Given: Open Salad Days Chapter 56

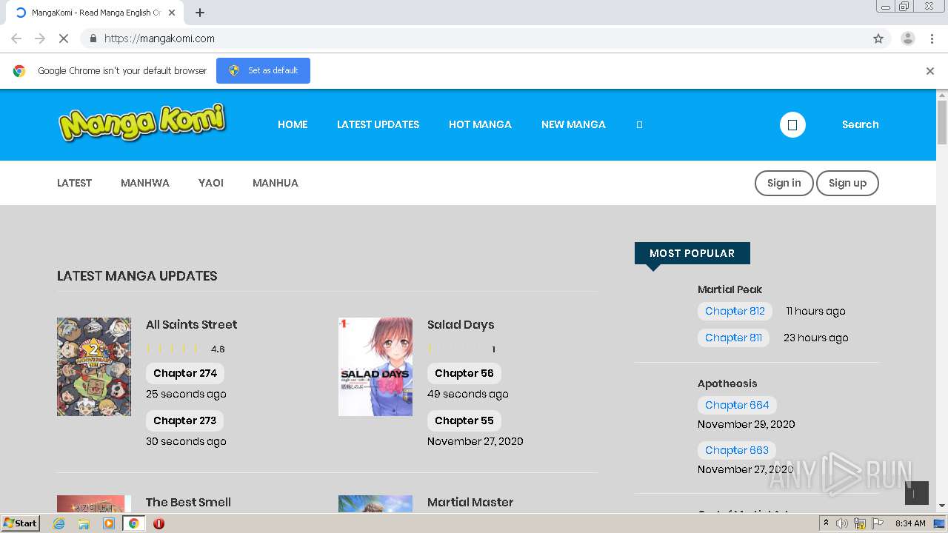Looking at the screenshot, I should click(x=464, y=373).
